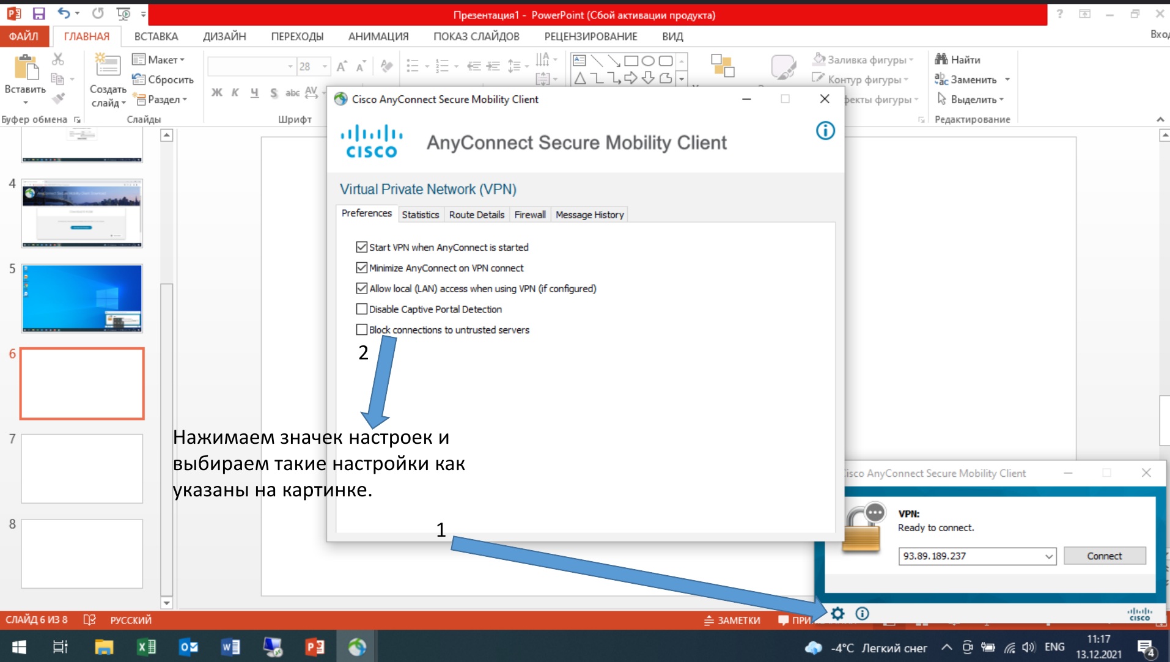The image size is (1170, 662).
Task: Click the ЗАМЕТКИ notes button in status bar
Action: click(x=732, y=620)
